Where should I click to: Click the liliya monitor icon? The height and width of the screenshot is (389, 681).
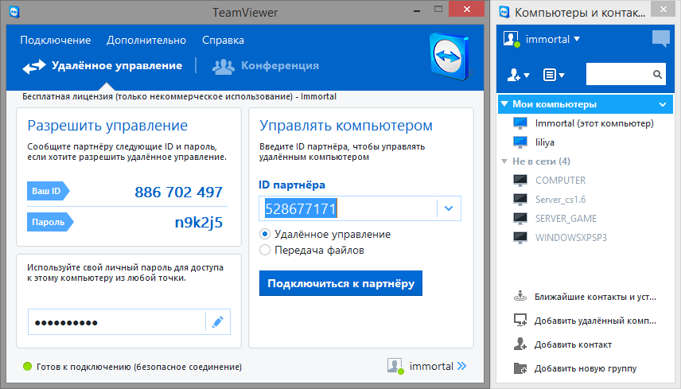click(x=520, y=142)
